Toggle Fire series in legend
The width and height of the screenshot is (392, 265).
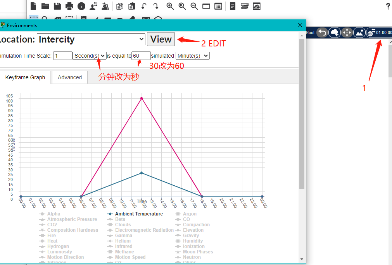48,236
